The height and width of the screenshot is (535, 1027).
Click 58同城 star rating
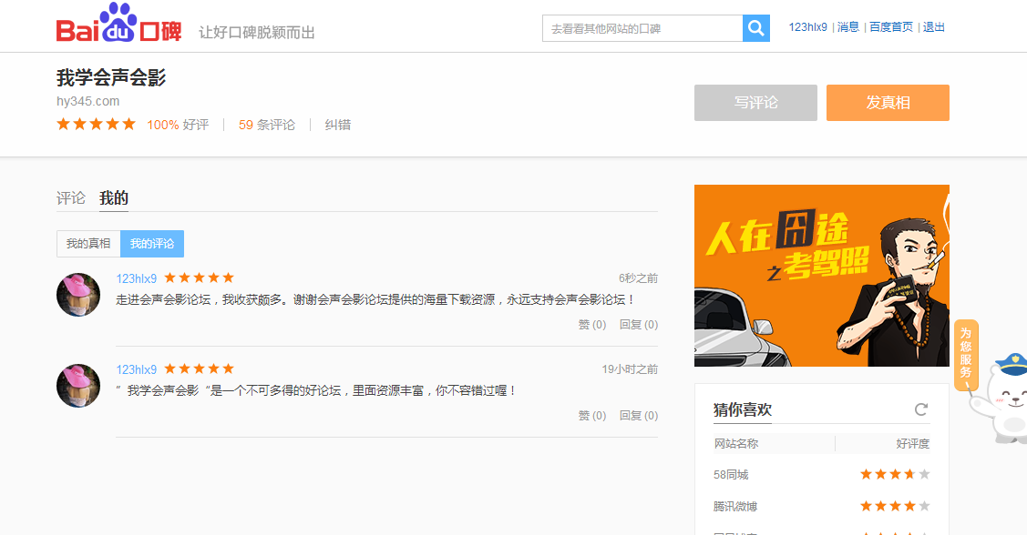[x=895, y=474]
